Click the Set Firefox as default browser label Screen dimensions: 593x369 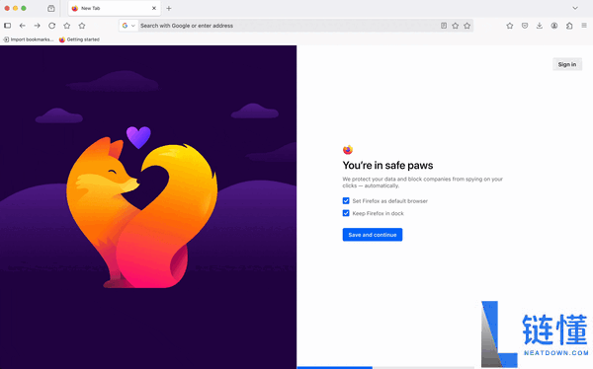[390, 201]
